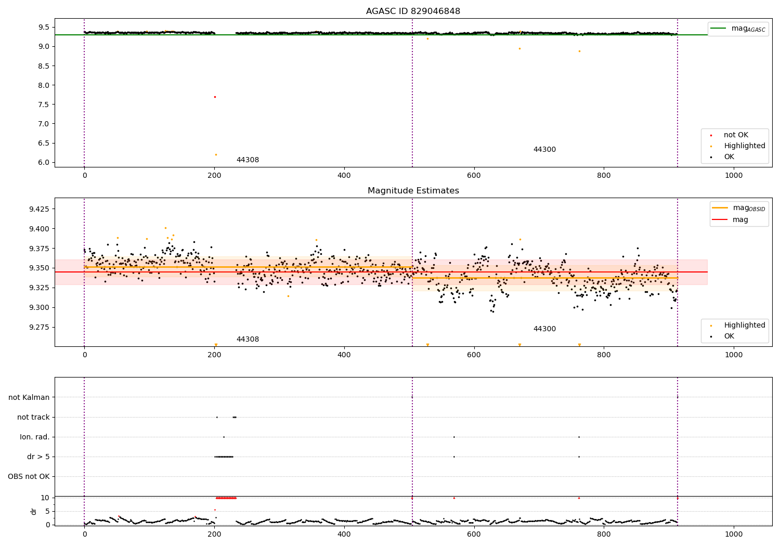This screenshot has height=546, width=780.
Task: Click orange triangle marker near x=760 in middle plot
Action: click(x=579, y=345)
